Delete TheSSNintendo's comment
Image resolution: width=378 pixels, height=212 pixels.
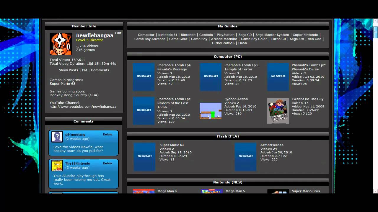[x=107, y=163]
